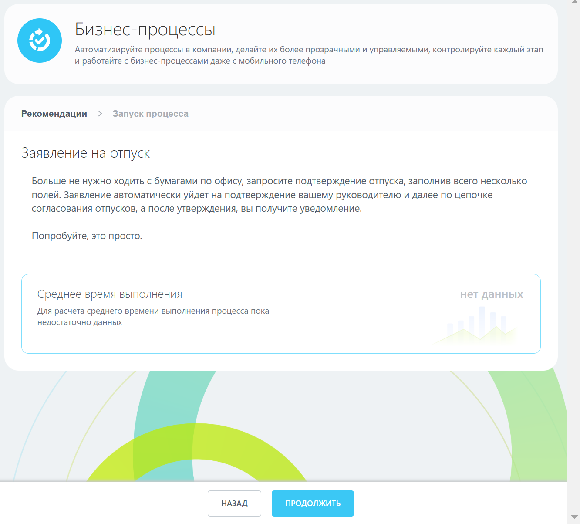Viewport: 580px width, 524px height.
Task: Click the scrollbar up arrow
Action: click(x=575, y=3)
